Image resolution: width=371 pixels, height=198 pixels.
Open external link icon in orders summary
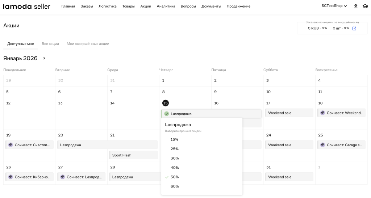pyautogui.click(x=354, y=28)
